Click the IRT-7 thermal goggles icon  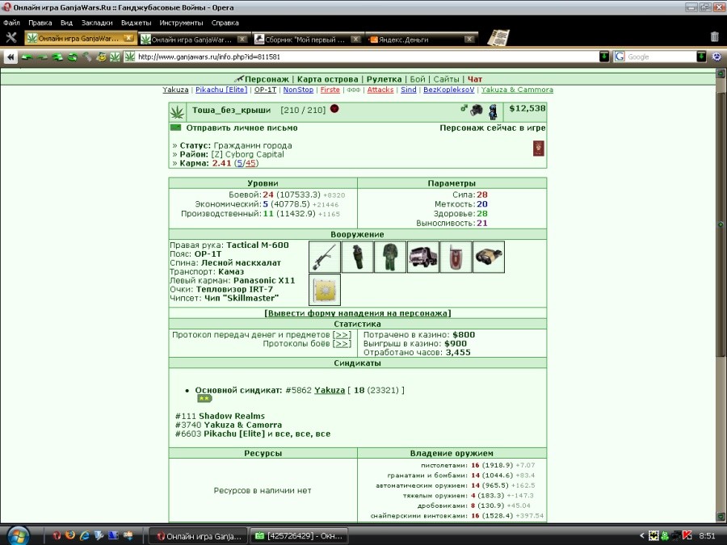tap(489, 257)
